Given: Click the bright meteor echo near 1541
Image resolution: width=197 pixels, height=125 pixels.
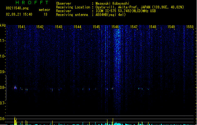Looking at the screenshot, I should point(15,87).
